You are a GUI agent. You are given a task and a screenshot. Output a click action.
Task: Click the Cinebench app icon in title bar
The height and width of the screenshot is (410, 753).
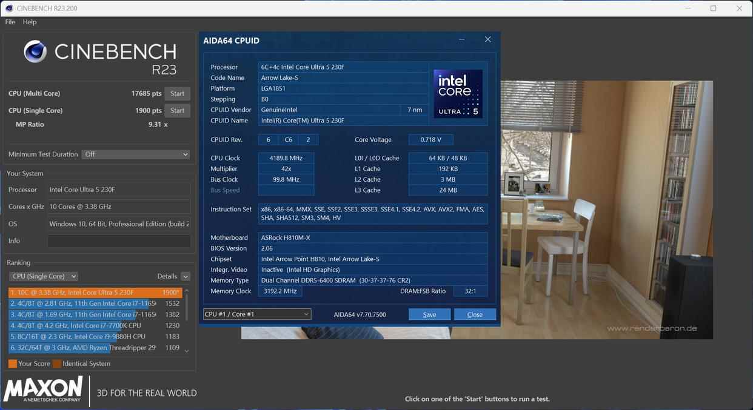coord(9,8)
